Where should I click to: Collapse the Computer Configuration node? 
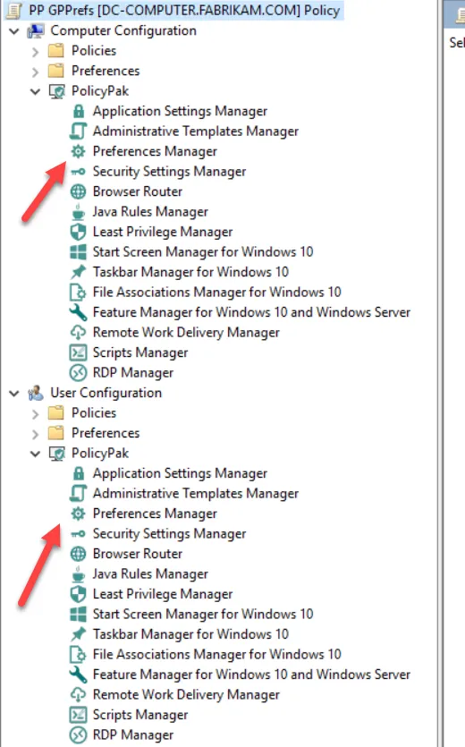click(x=14, y=31)
